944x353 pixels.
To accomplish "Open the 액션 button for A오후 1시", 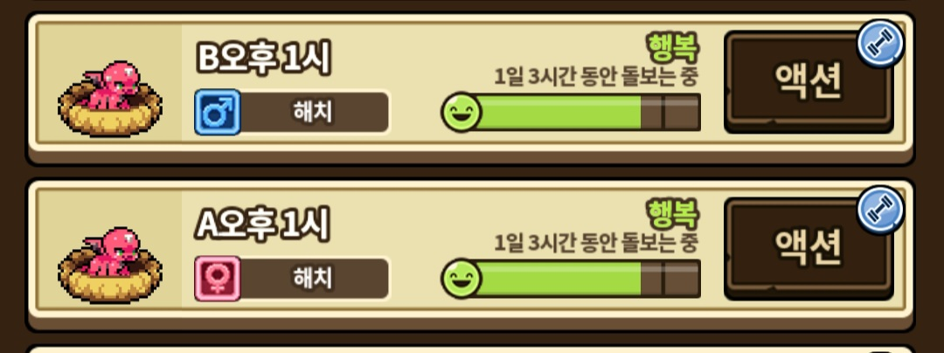I will tap(809, 248).
